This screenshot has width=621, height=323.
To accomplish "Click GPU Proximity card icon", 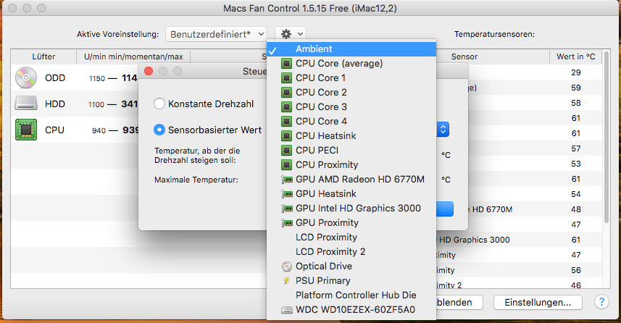I will tap(287, 223).
